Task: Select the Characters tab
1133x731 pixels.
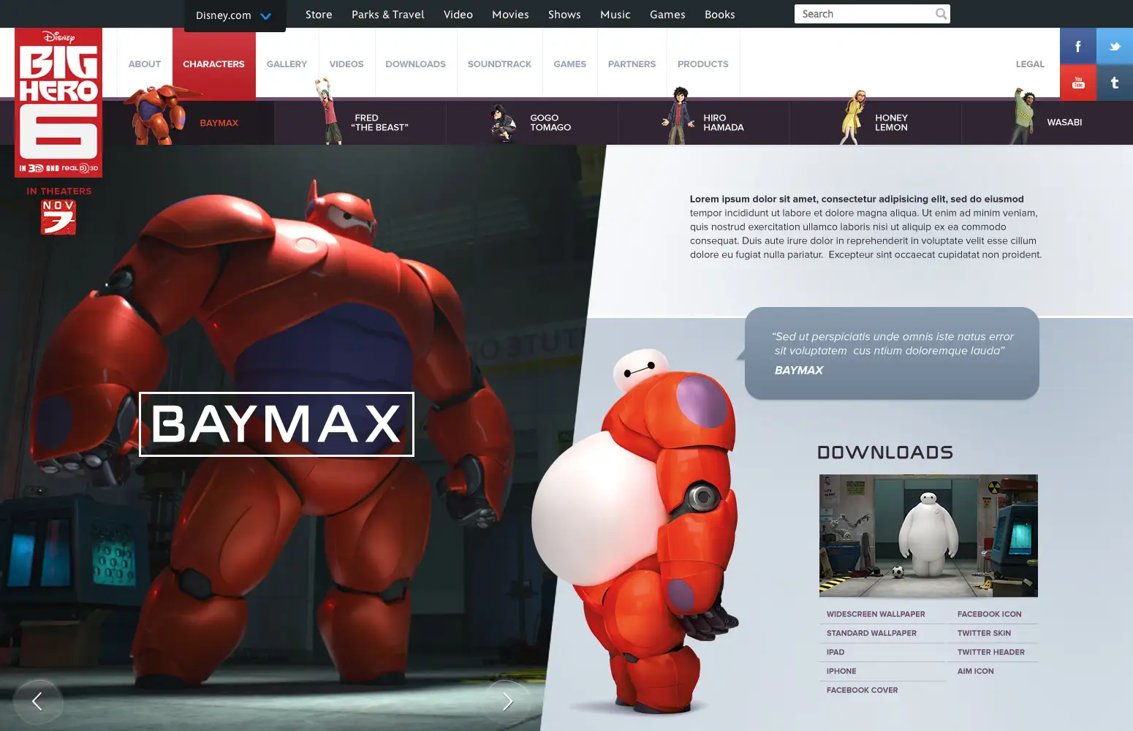Action: pyautogui.click(x=214, y=64)
